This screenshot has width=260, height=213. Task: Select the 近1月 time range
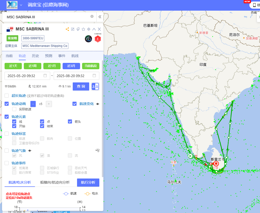[x=52, y=66]
